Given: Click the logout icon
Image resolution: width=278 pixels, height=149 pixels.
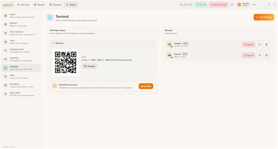Looking at the screenshot, I should (x=255, y=5).
